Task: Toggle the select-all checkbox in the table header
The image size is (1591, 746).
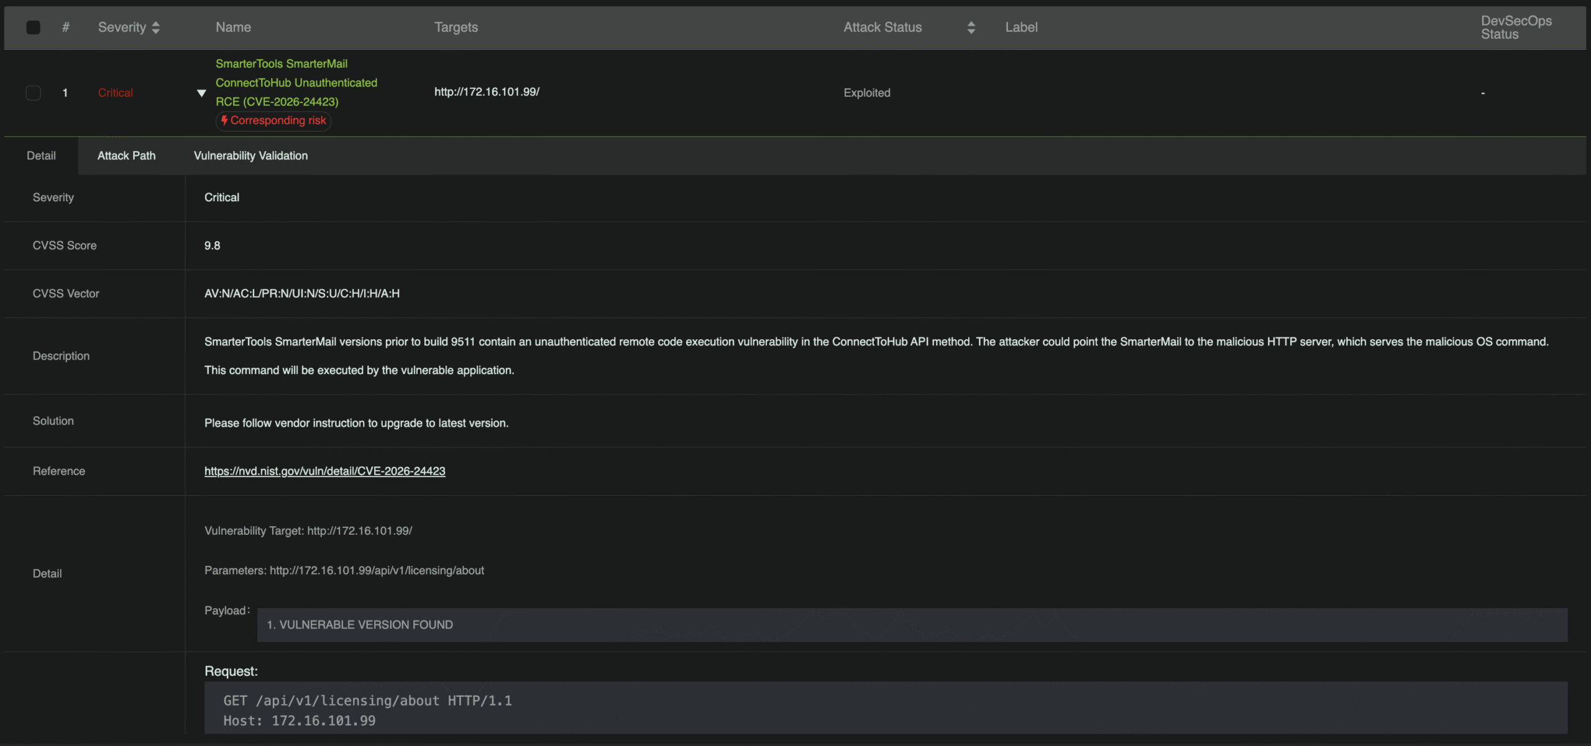Action: [x=34, y=27]
